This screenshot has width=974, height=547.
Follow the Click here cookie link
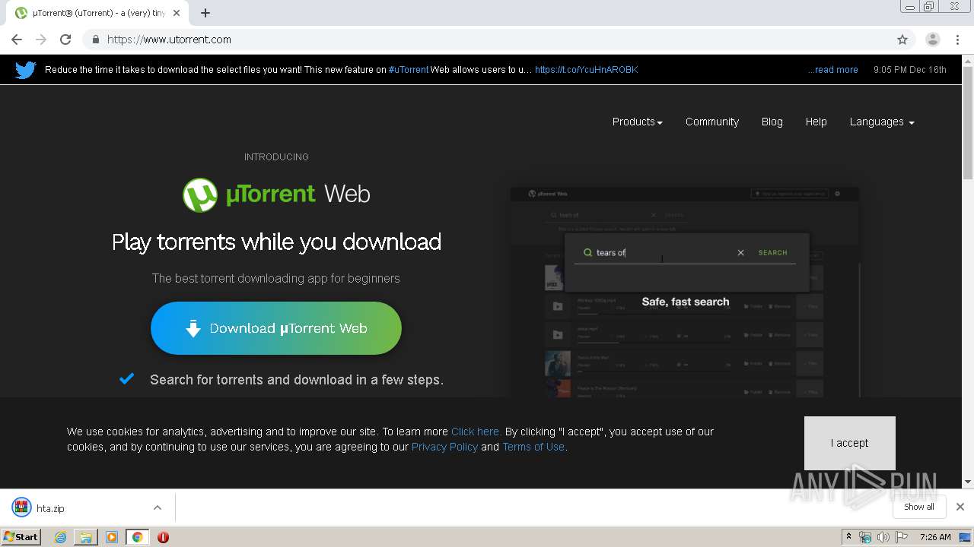tap(476, 432)
